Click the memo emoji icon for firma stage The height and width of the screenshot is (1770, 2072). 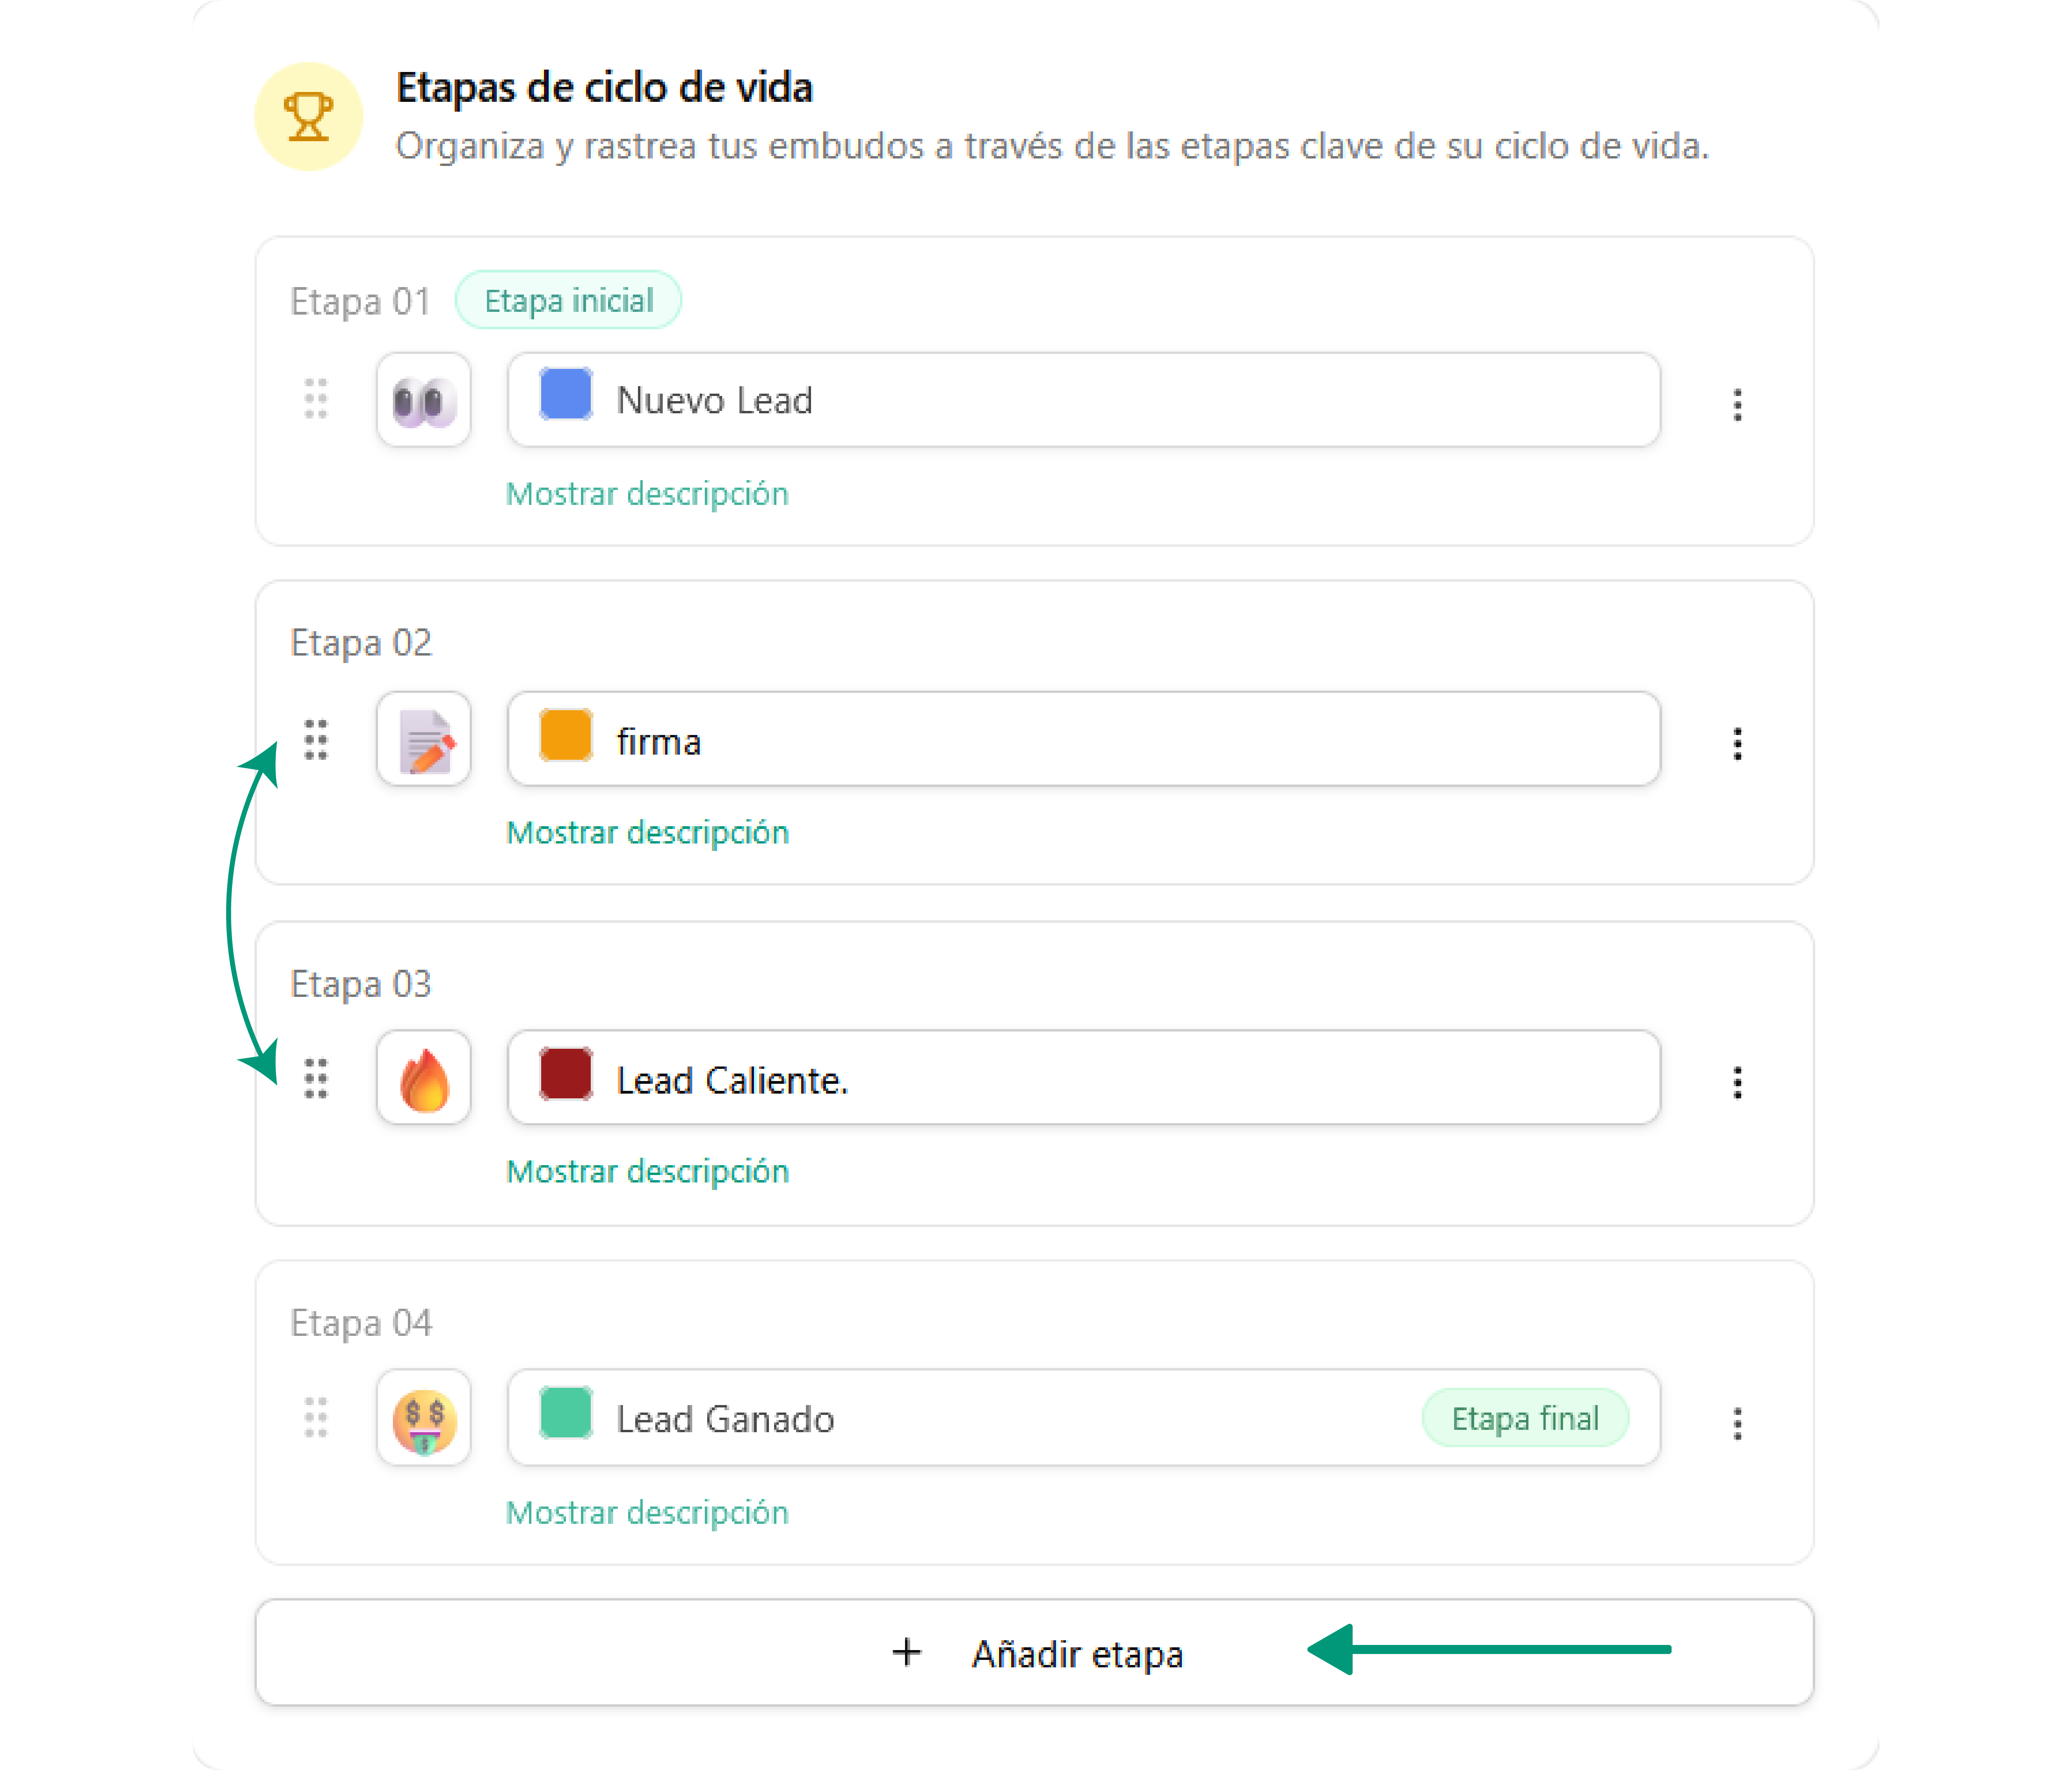click(424, 740)
